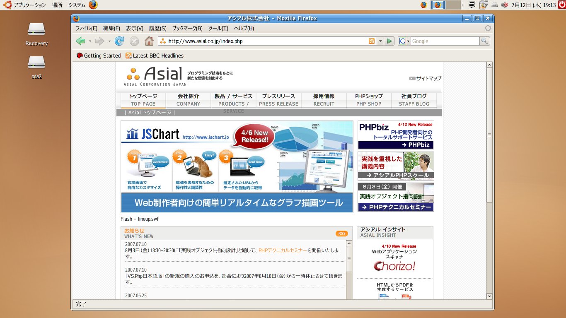Click the red power button in panel

[x=561, y=5]
